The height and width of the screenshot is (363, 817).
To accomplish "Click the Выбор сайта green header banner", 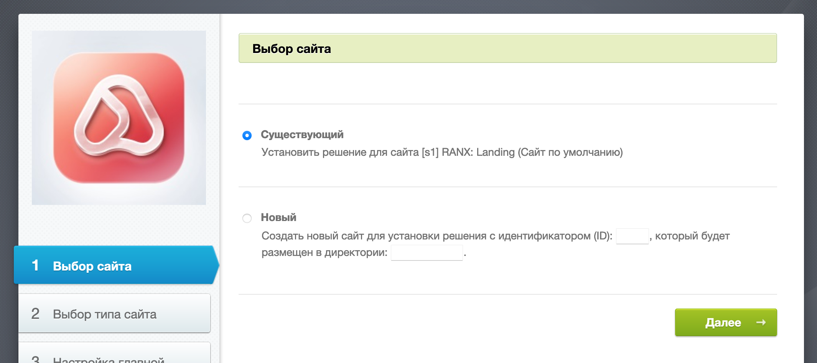I will tap(507, 48).
